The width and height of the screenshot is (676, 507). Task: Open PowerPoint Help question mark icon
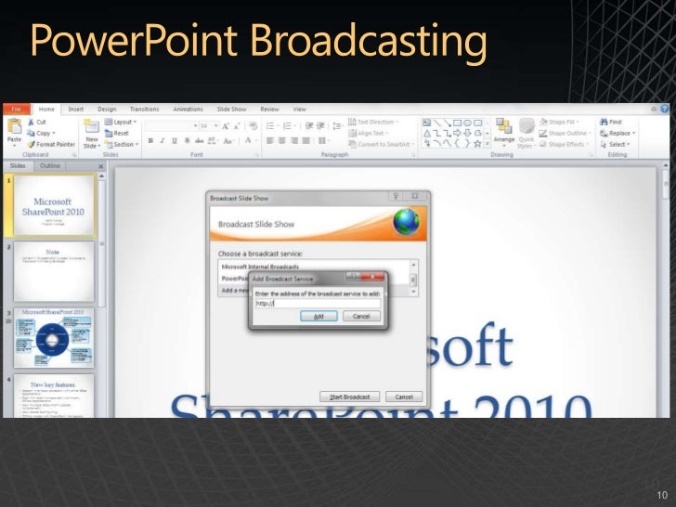(664, 109)
